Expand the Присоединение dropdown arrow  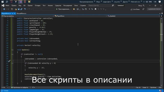coord(71,9)
